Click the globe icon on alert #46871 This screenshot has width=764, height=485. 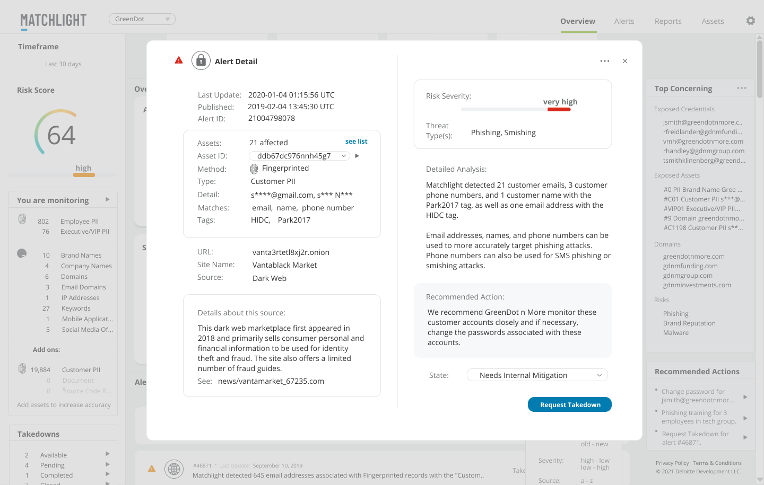tap(174, 469)
